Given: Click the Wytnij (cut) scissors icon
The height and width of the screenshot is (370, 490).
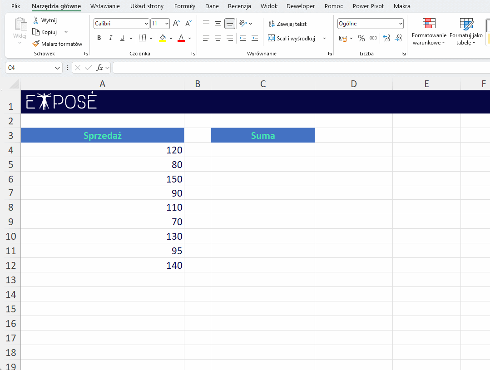Looking at the screenshot, I should (36, 20).
